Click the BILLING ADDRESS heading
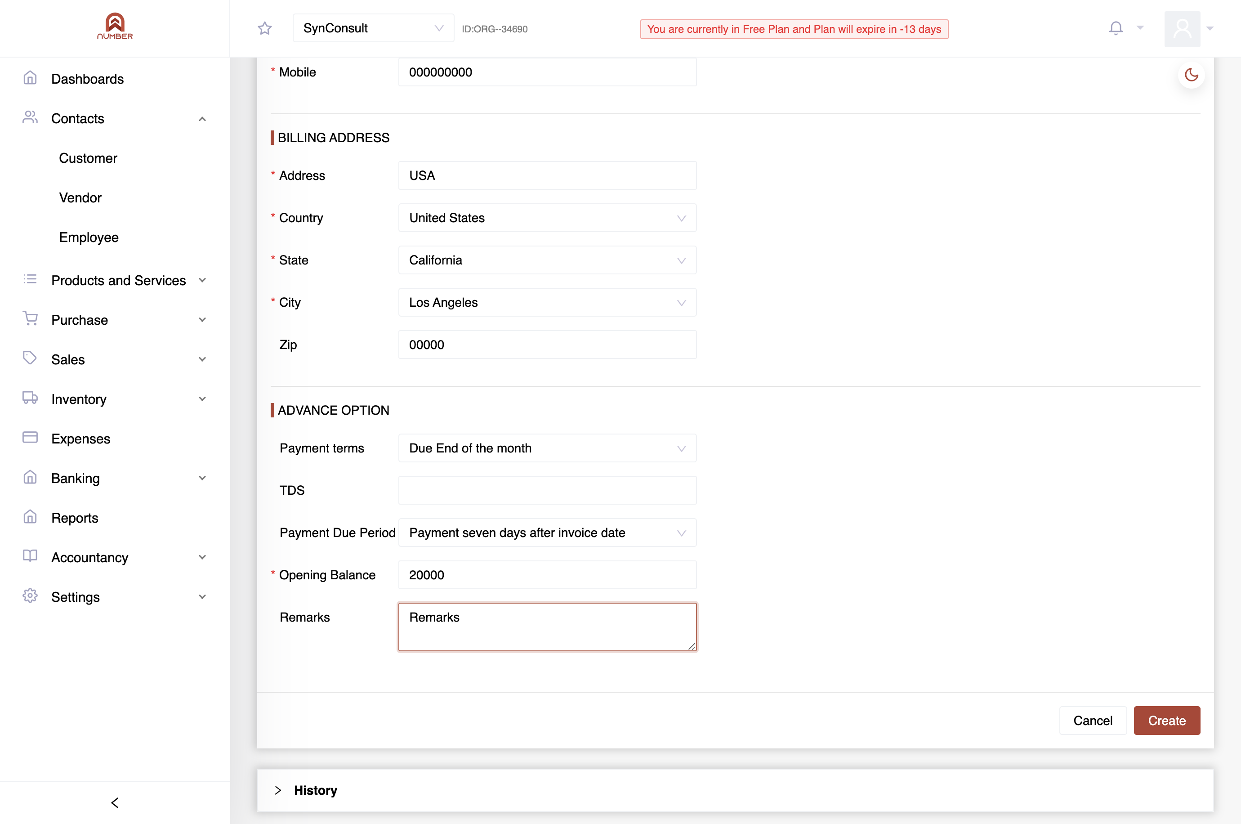The width and height of the screenshot is (1241, 824). click(x=334, y=138)
